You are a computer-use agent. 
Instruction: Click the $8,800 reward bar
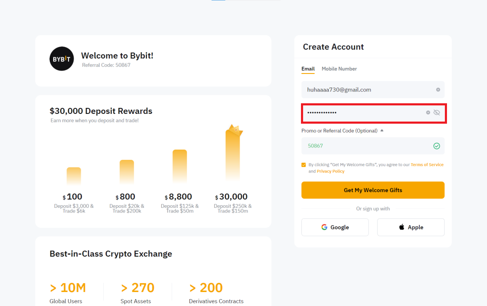pyautogui.click(x=180, y=167)
